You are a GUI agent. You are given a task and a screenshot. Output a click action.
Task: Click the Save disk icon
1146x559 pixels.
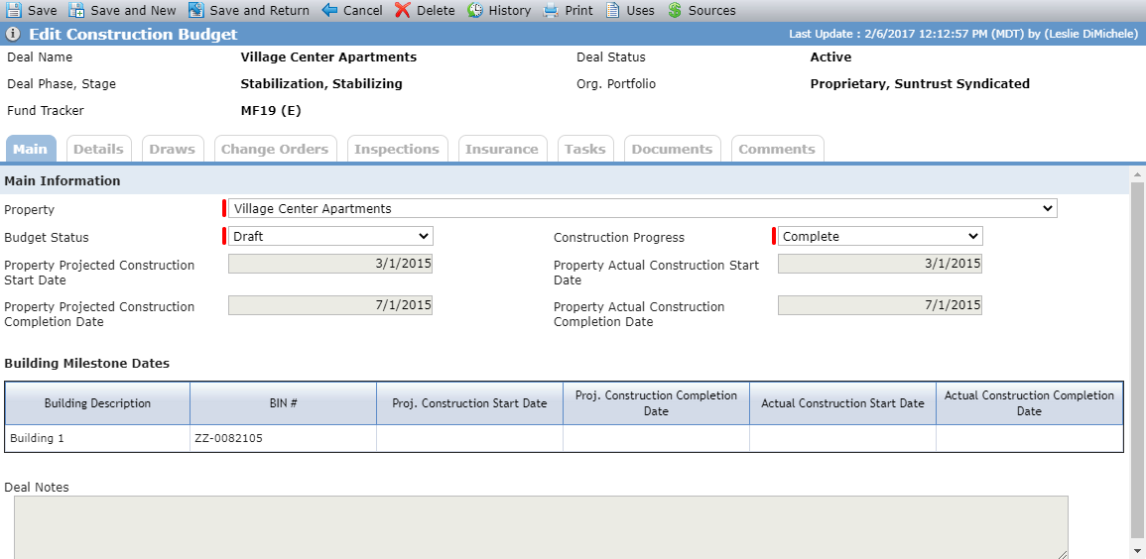point(13,10)
